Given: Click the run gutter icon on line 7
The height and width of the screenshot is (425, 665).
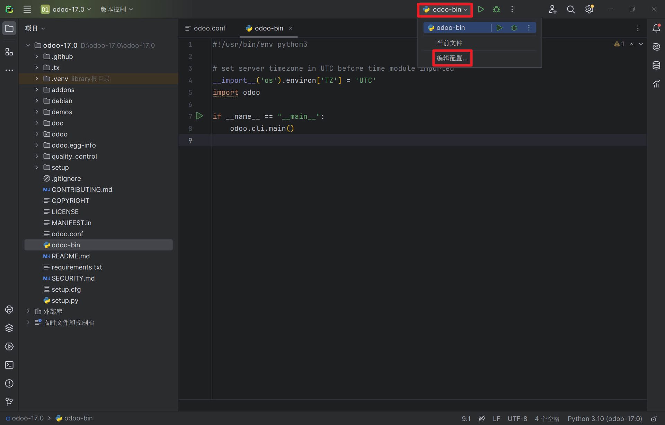Looking at the screenshot, I should [x=199, y=116].
